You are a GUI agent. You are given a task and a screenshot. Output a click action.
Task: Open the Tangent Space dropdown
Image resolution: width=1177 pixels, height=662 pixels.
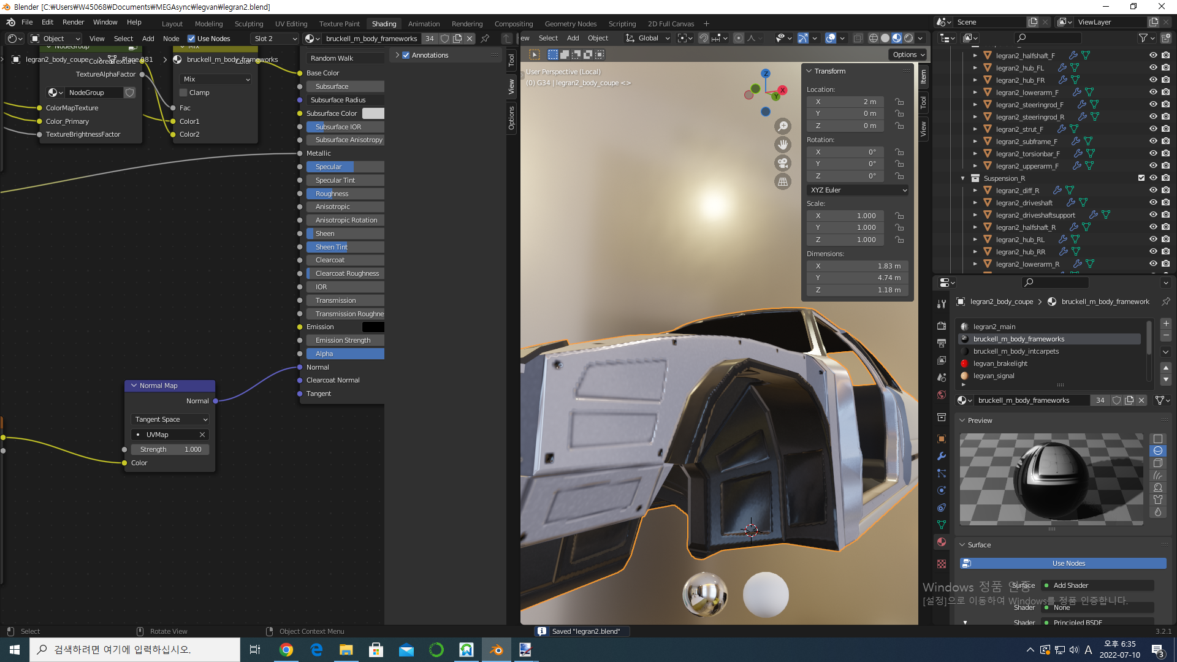170,419
